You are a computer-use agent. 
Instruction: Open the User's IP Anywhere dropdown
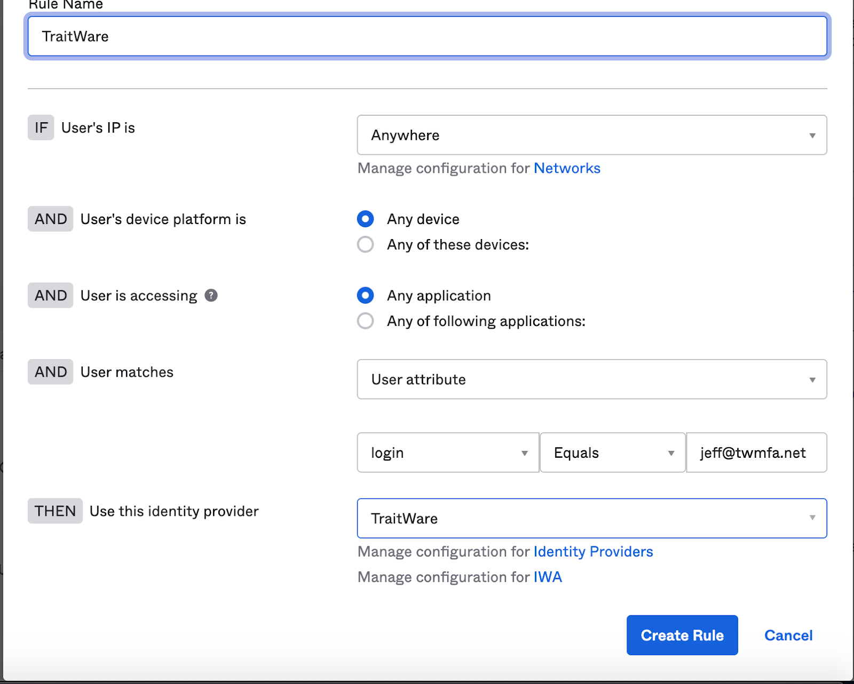[x=592, y=135]
